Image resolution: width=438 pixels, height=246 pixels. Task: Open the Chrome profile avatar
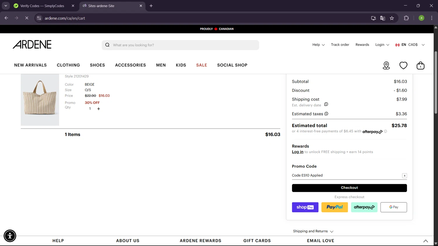pyautogui.click(x=421, y=18)
